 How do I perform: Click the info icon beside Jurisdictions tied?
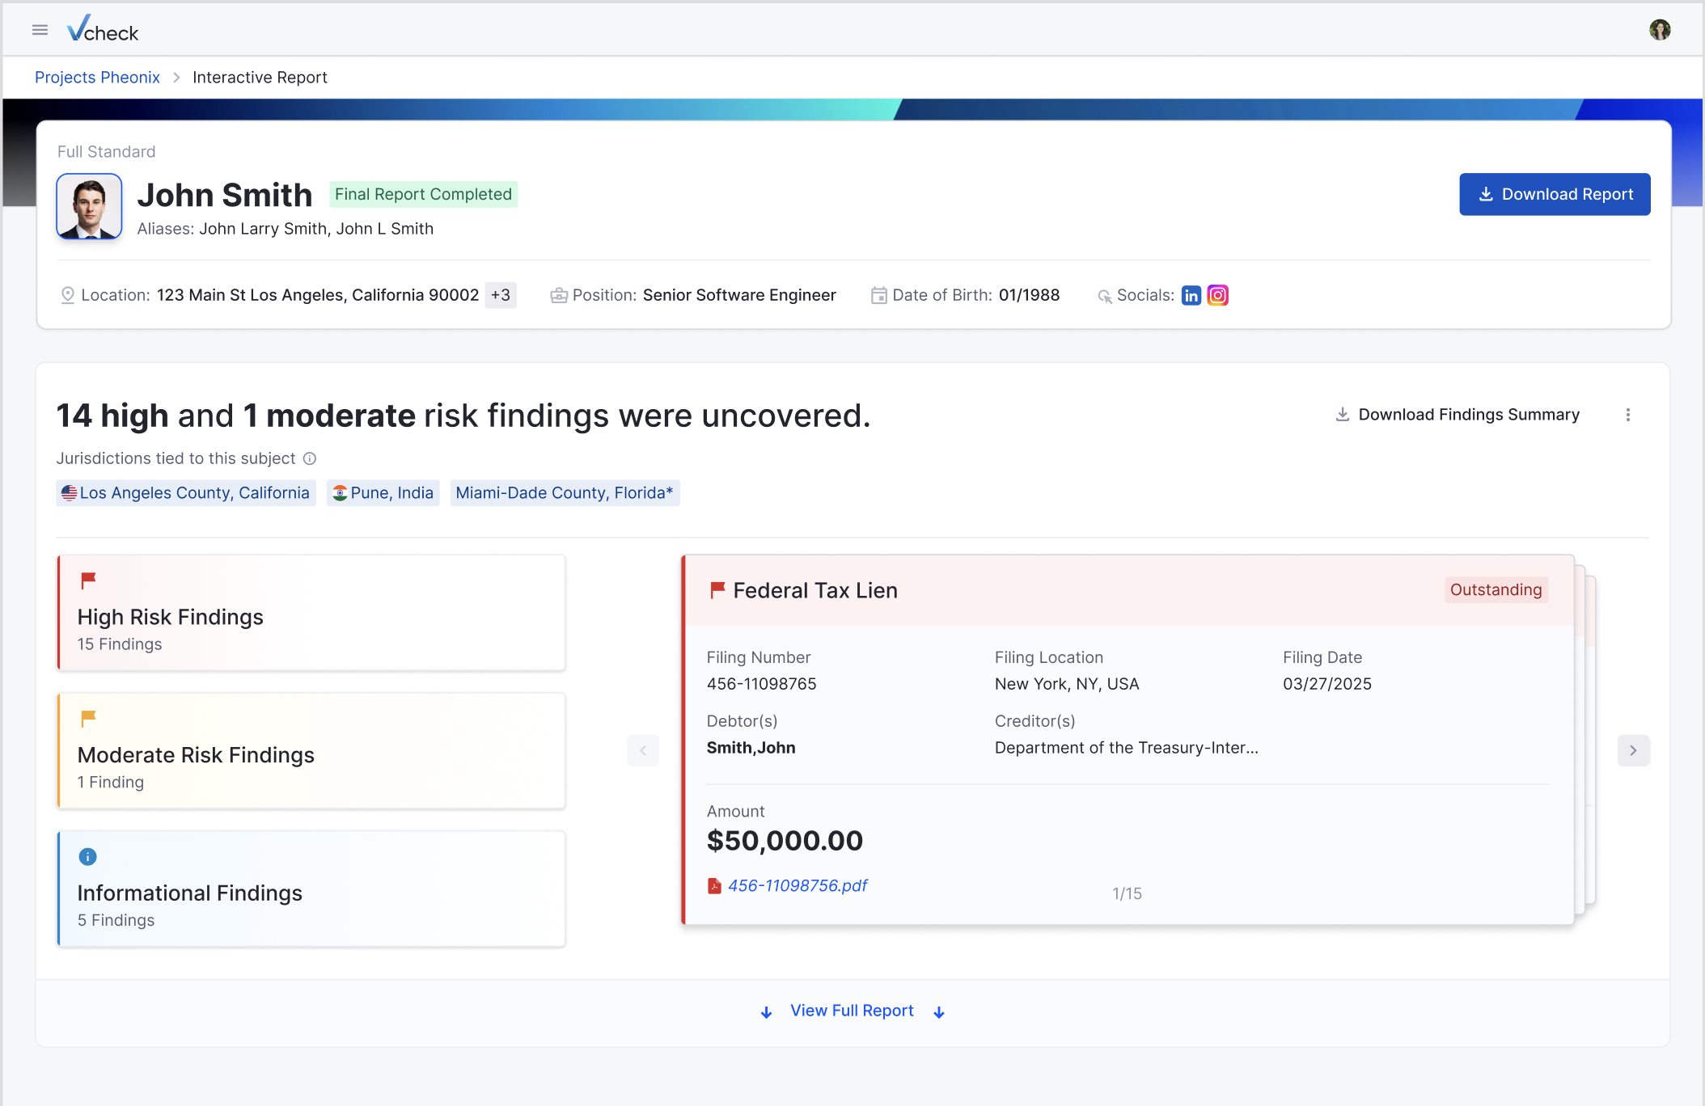coord(310,458)
